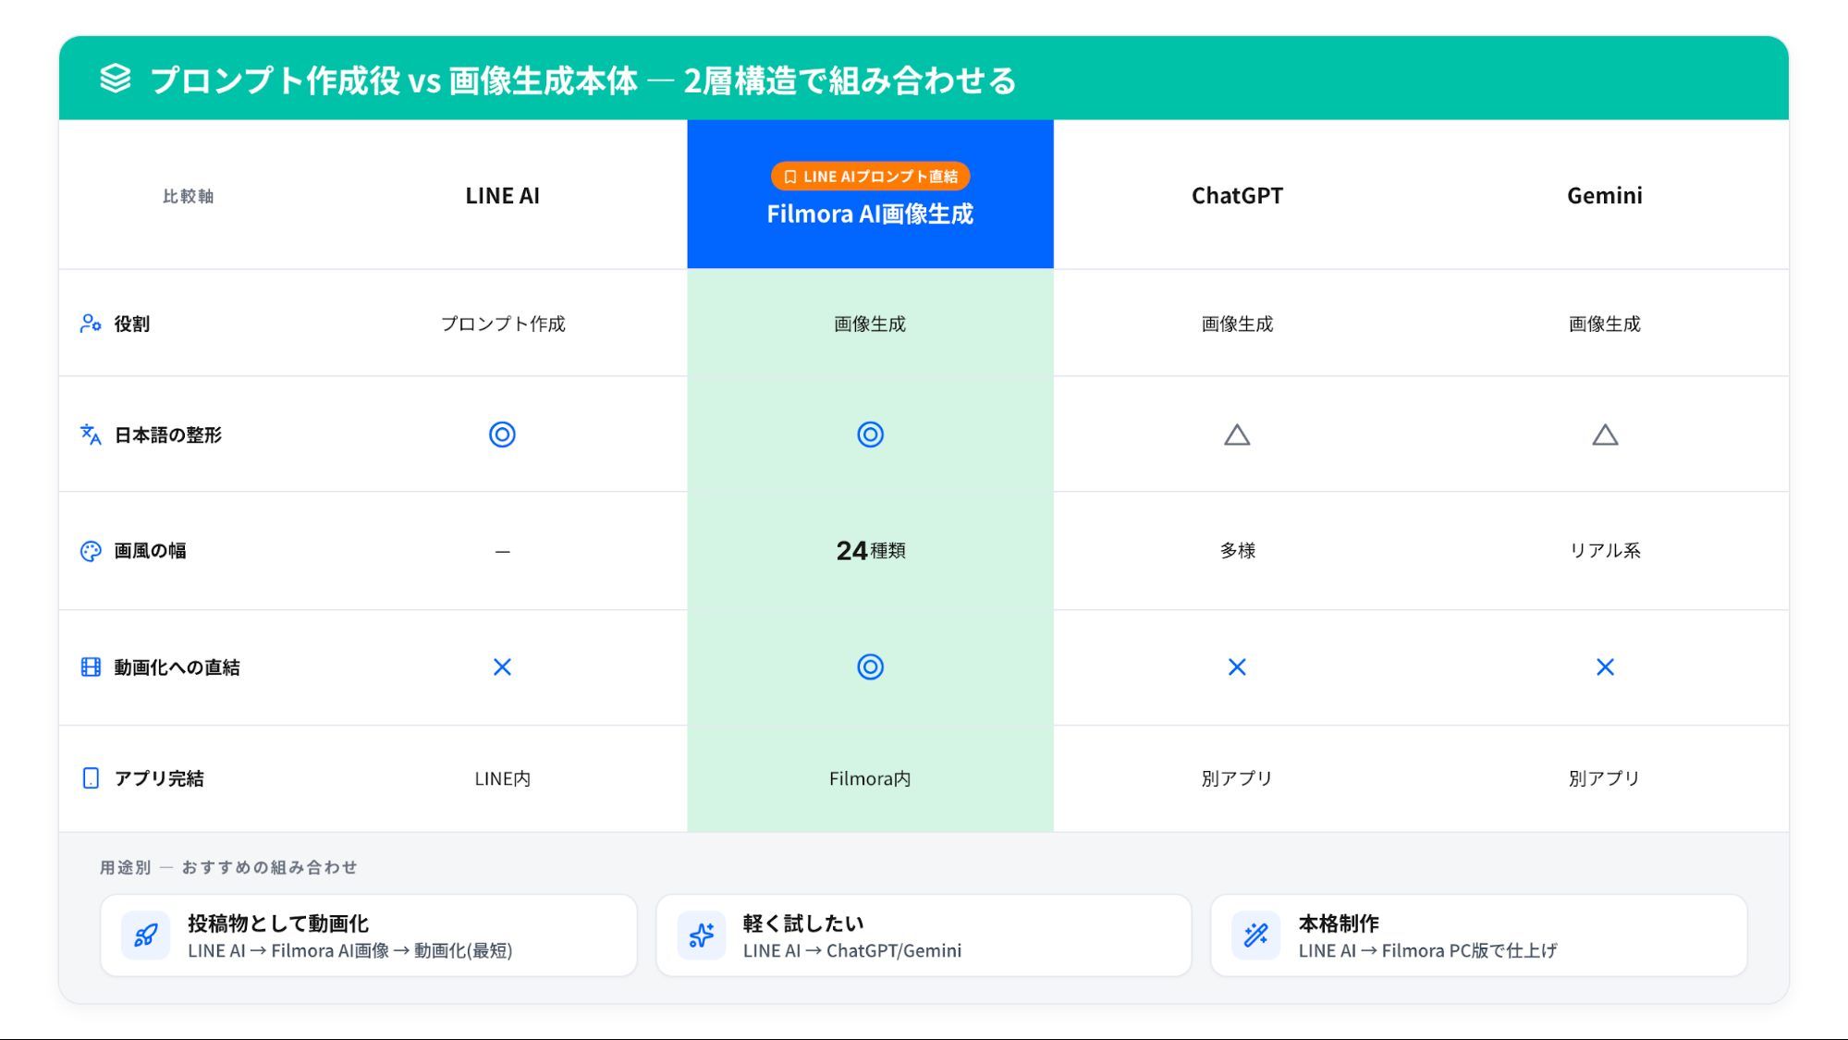
Task: Click the 別アプリ cell under ChatGPT
Action: (x=1237, y=778)
